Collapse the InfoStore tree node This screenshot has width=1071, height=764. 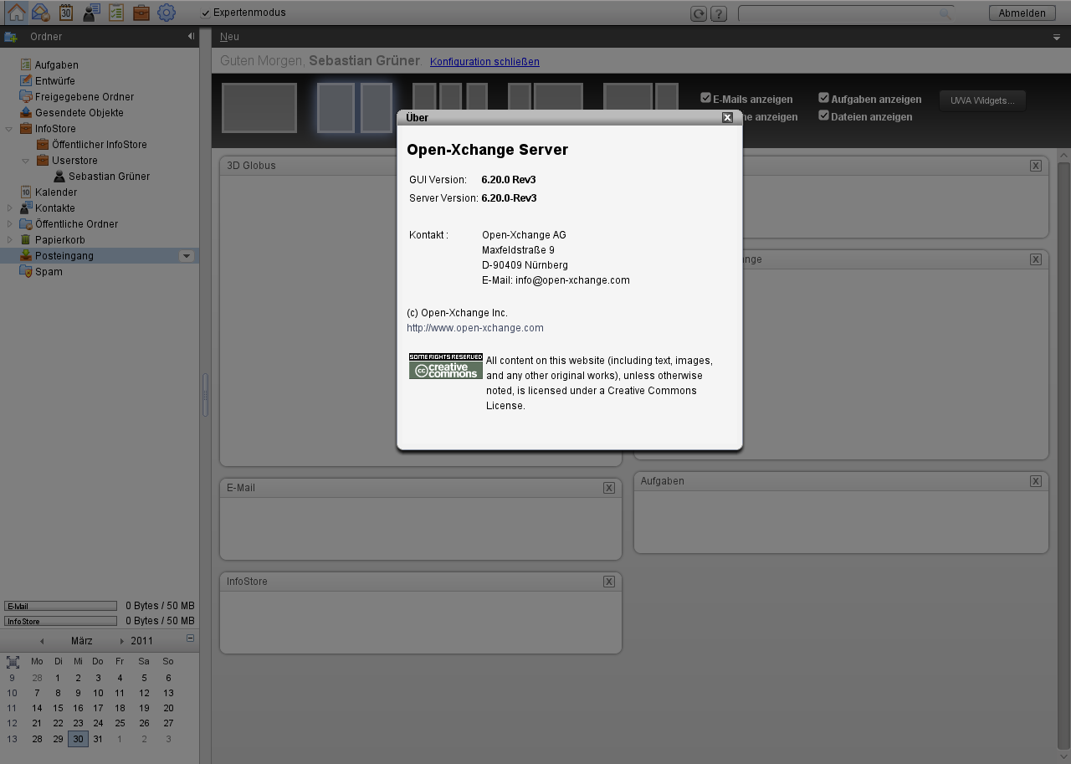[8, 128]
